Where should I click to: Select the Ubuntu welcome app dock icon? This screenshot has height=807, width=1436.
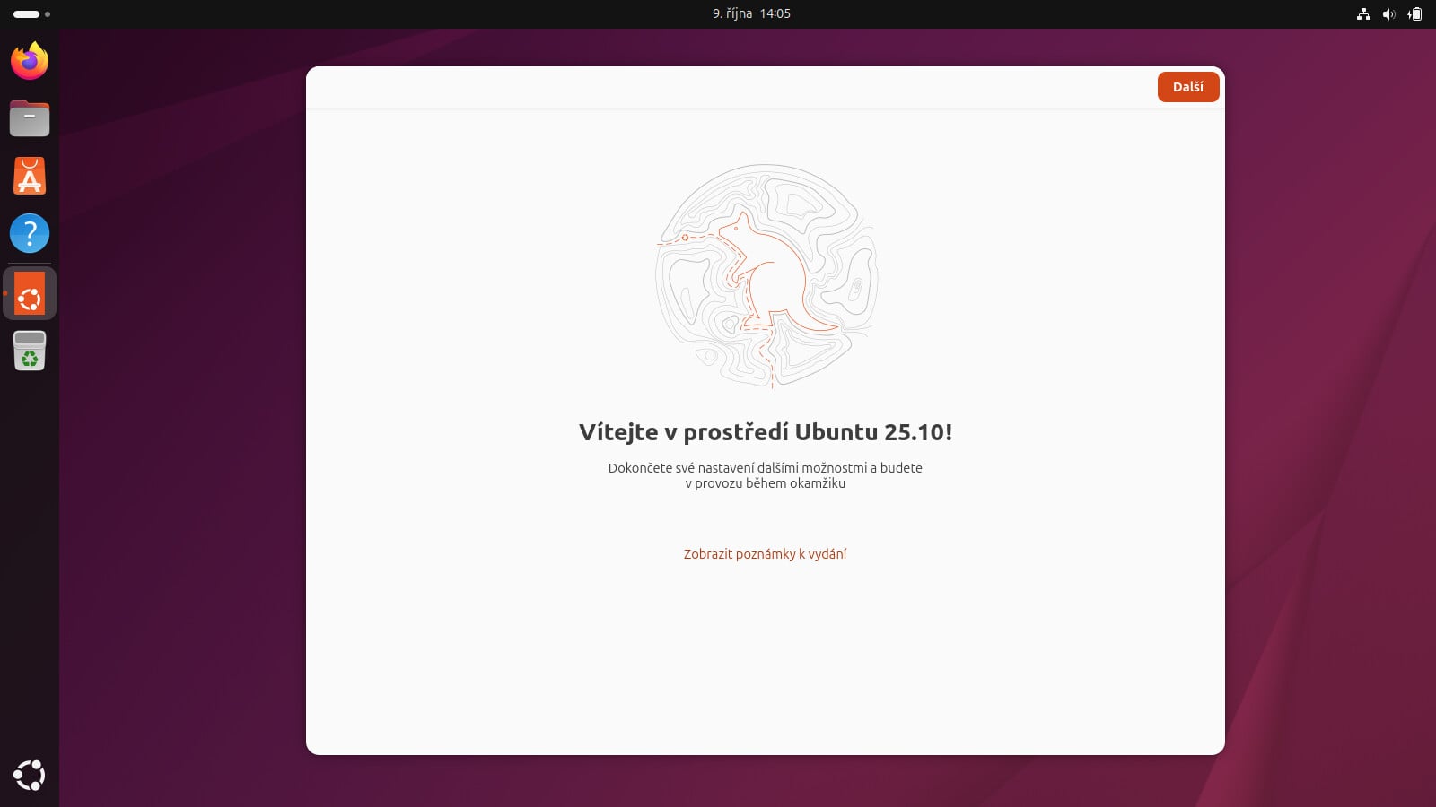(x=30, y=293)
